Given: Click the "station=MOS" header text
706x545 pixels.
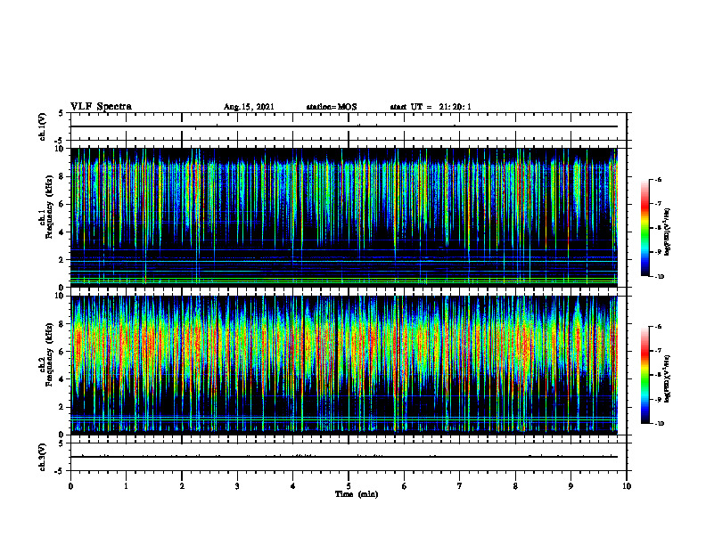Looking at the screenshot, I should coord(332,107).
